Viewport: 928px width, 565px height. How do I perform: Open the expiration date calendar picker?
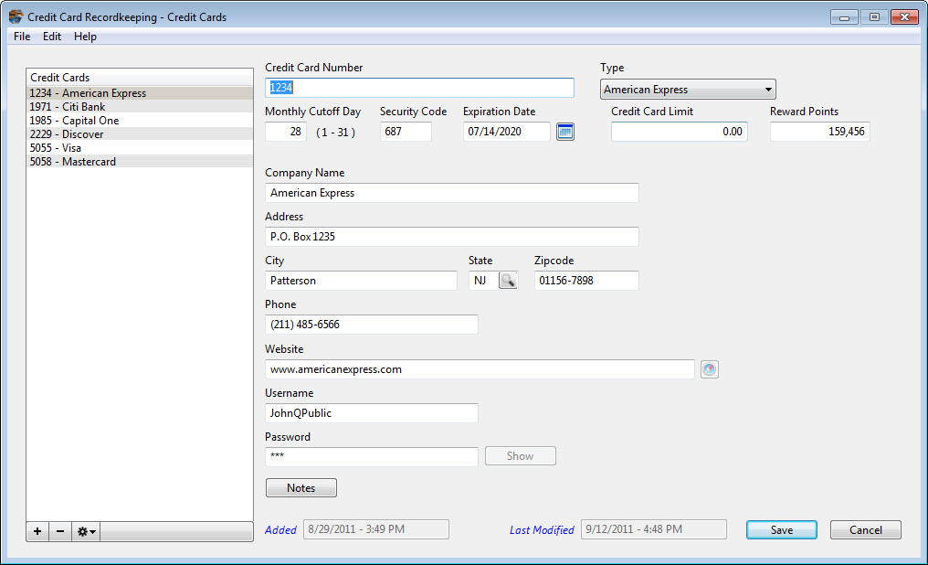[x=565, y=132]
